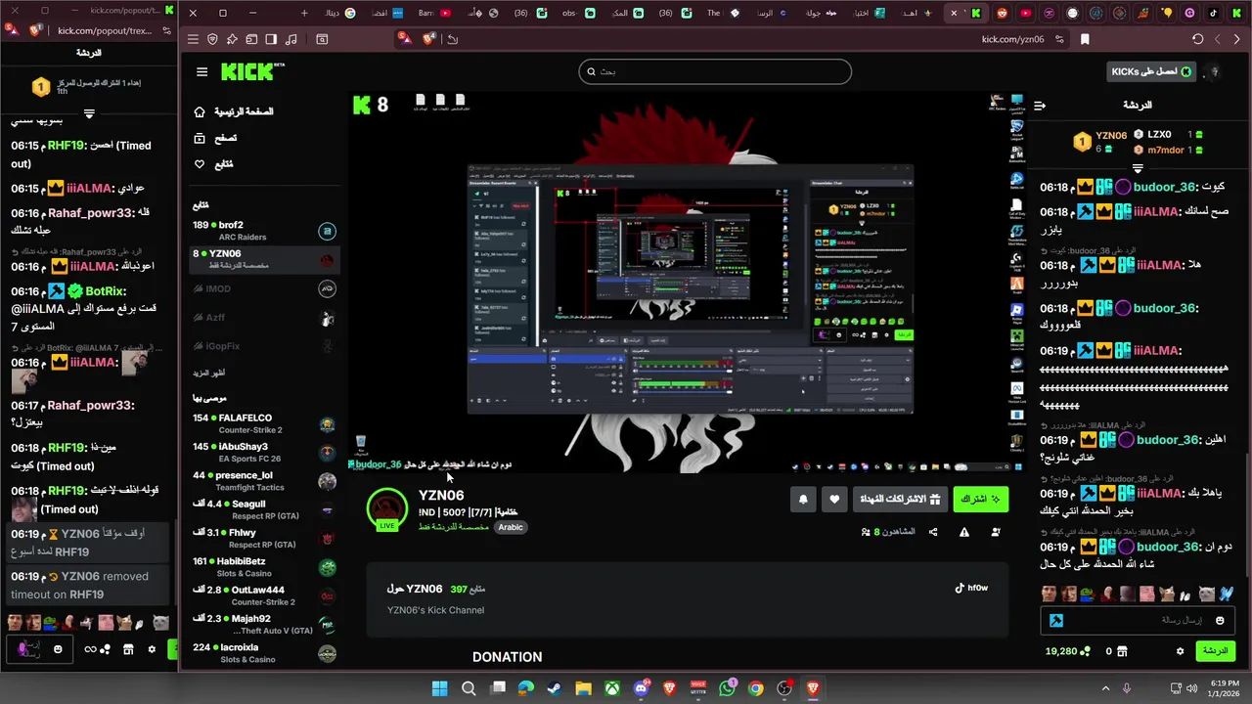Screen dimensions: 1252x704
Task: Open a new browser tab
Action: (x=304, y=13)
